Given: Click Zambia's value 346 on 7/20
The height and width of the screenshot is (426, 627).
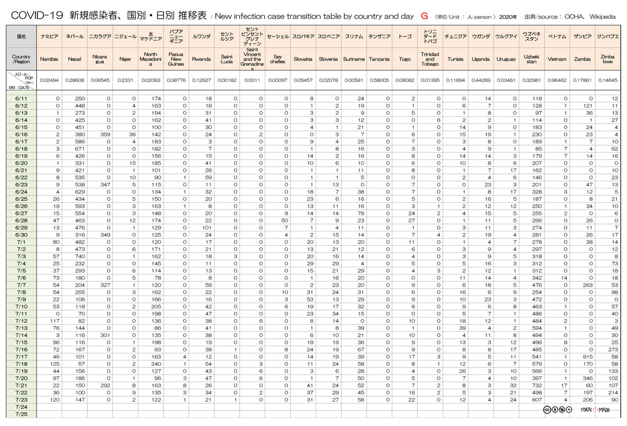Looking at the screenshot, I should point(588,377).
